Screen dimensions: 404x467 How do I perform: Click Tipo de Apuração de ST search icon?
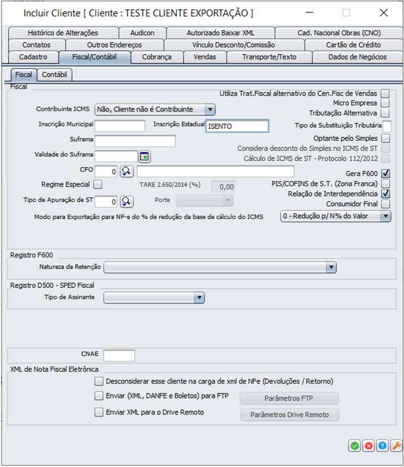[126, 201]
